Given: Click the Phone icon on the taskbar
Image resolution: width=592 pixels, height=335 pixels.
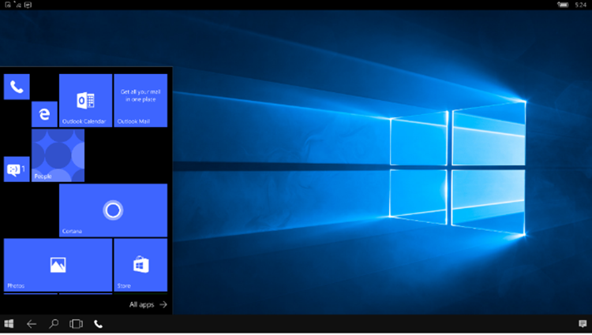Looking at the screenshot, I should coord(99,324).
